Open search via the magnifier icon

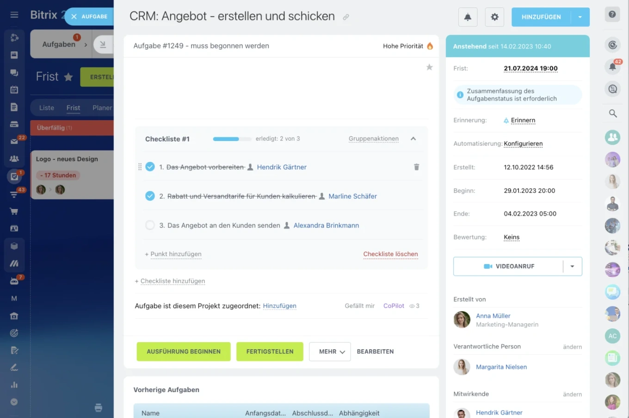coord(612,113)
